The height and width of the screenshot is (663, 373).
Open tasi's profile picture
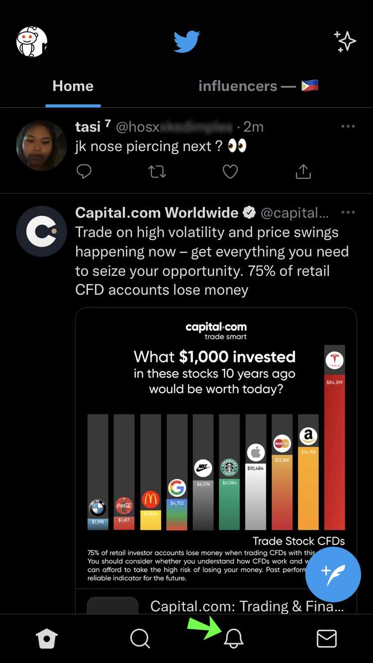coord(41,146)
